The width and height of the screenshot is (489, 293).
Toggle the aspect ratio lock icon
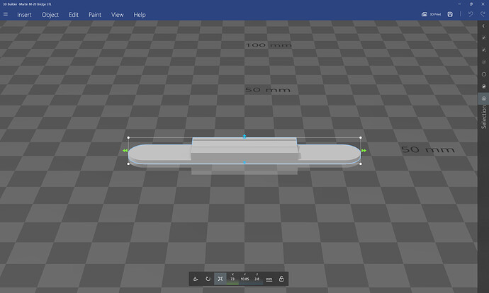point(281,279)
